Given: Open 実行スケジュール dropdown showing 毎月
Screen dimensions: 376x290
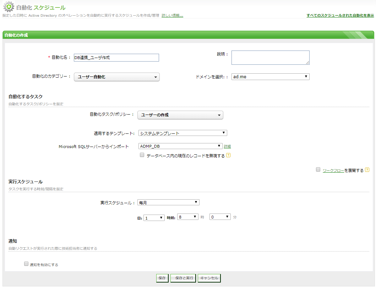Looking at the screenshot, I should click(x=168, y=202).
